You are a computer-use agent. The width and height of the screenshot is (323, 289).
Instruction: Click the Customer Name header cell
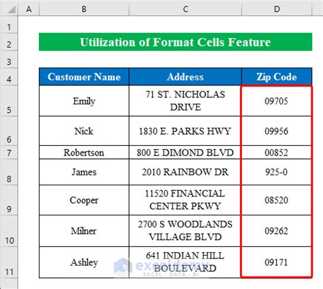[x=84, y=77]
